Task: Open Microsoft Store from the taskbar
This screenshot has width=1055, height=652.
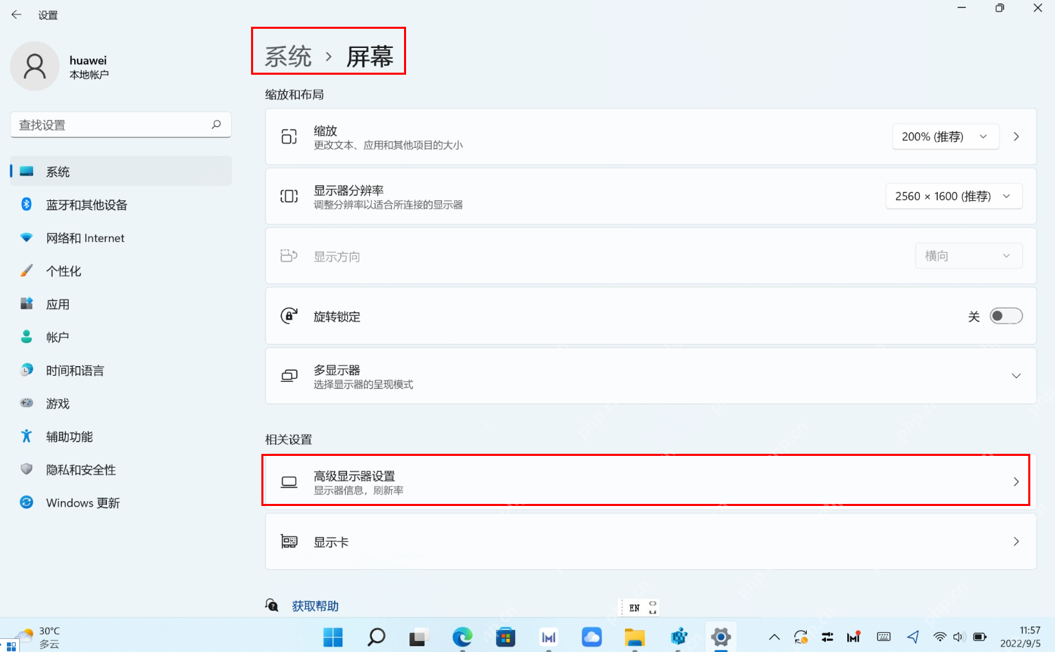Action: click(x=506, y=638)
